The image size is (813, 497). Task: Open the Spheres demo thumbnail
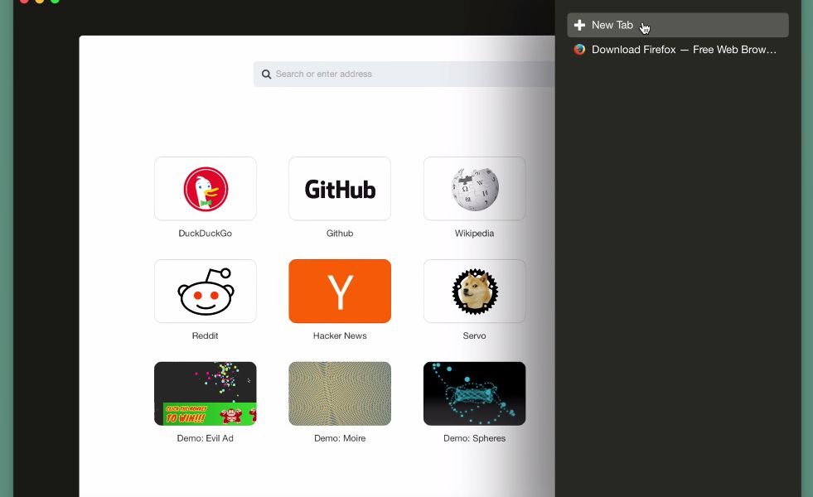[x=474, y=393]
